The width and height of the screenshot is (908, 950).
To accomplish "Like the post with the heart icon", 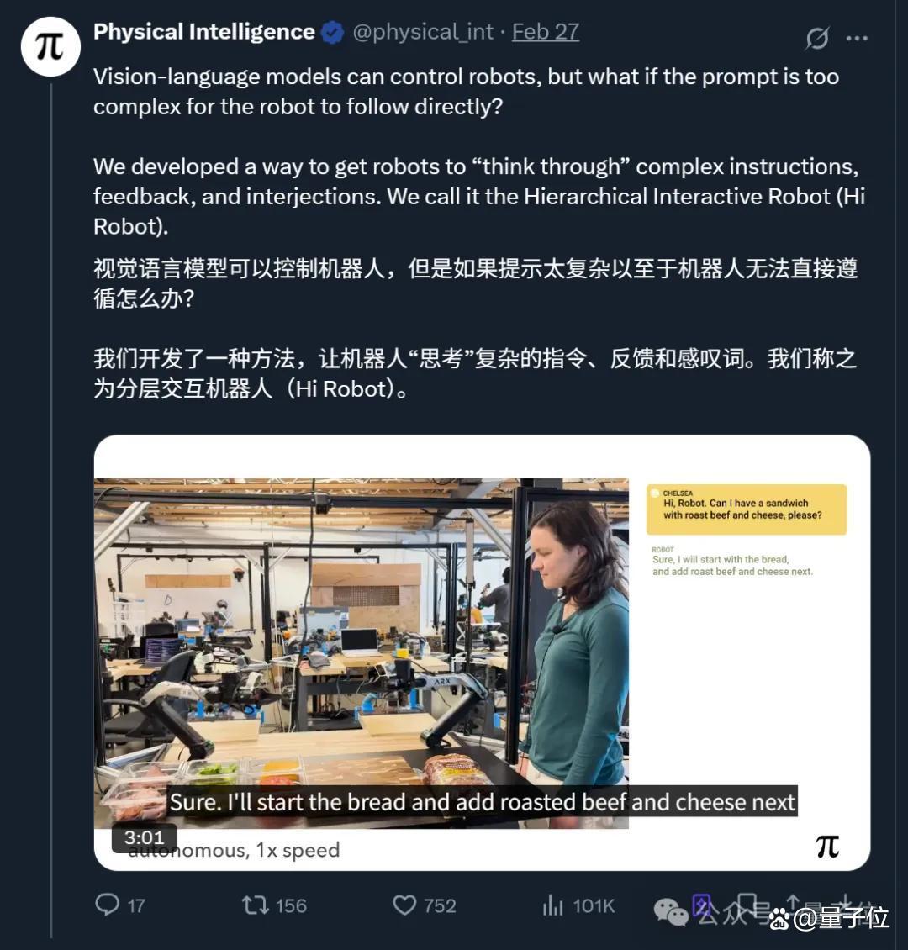I will click(x=404, y=905).
